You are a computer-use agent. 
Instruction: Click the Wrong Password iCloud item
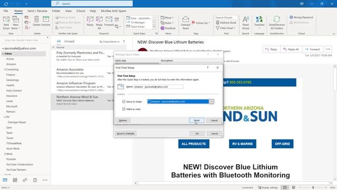click(301, 17)
